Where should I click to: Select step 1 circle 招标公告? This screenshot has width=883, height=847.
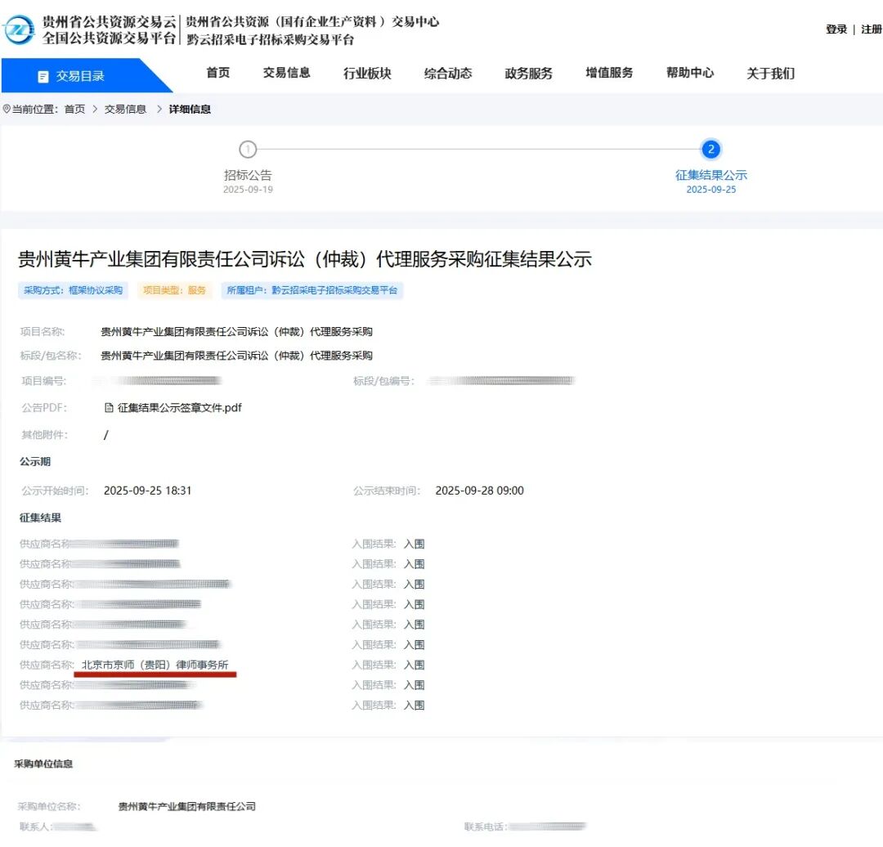coord(248,150)
